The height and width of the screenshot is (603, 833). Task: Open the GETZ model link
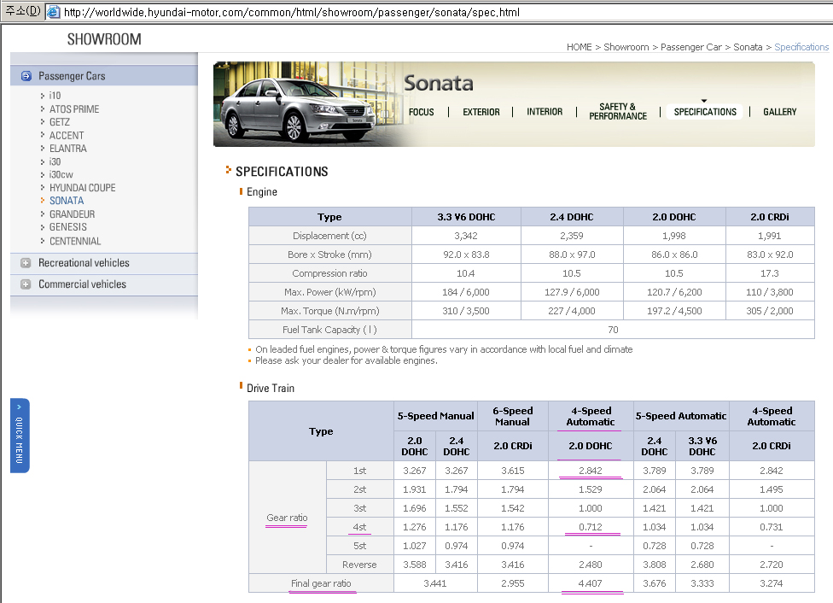[x=60, y=122]
